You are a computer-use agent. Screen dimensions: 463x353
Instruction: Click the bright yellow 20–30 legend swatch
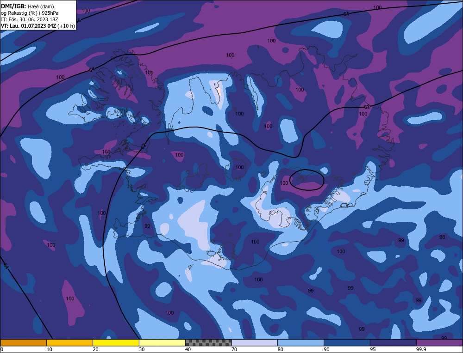116,342
